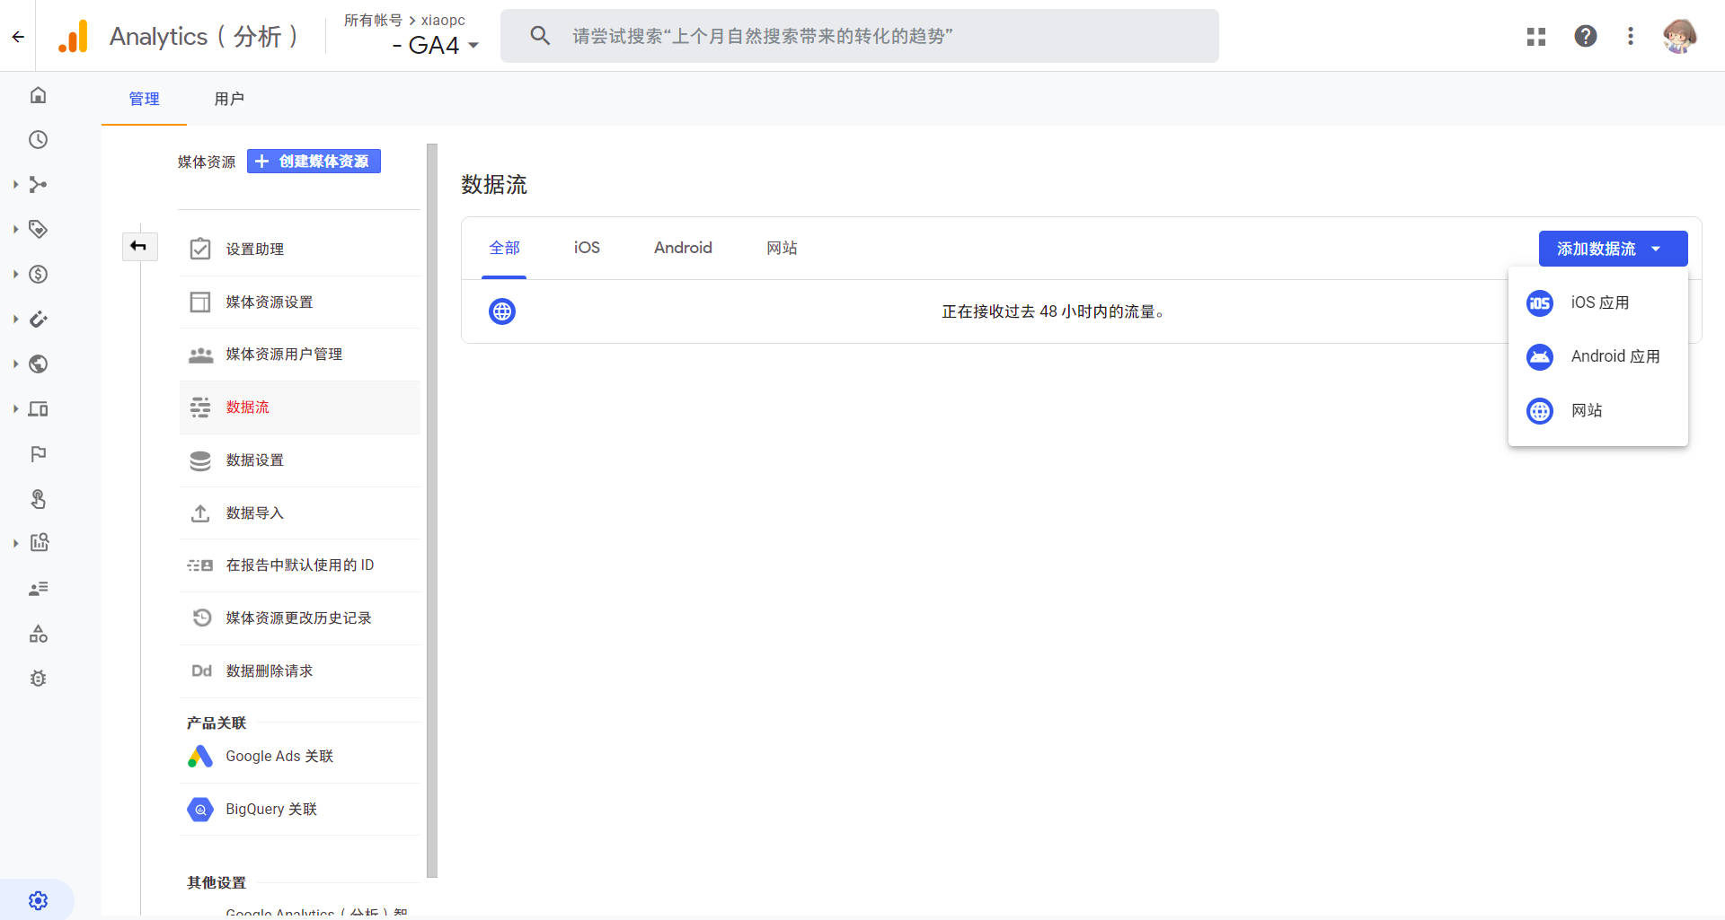Open Google Ads 关联
The image size is (1725, 920).
pyautogui.click(x=300, y=757)
